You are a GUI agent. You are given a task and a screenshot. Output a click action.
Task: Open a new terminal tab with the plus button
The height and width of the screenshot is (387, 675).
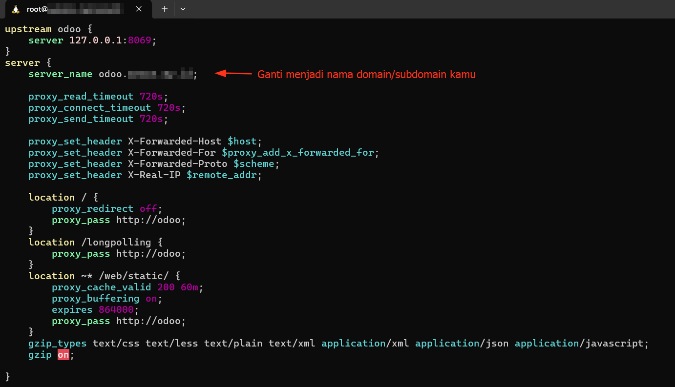click(x=164, y=9)
